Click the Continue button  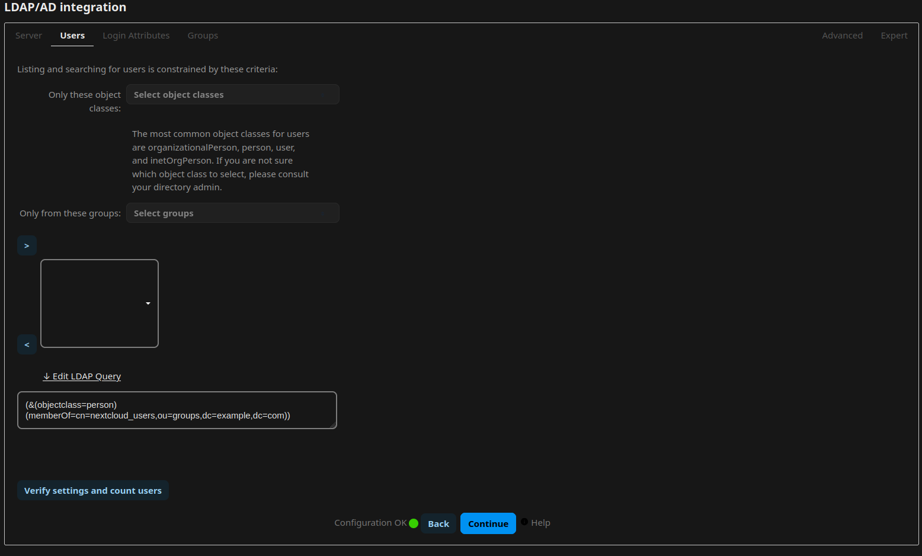pyautogui.click(x=488, y=523)
